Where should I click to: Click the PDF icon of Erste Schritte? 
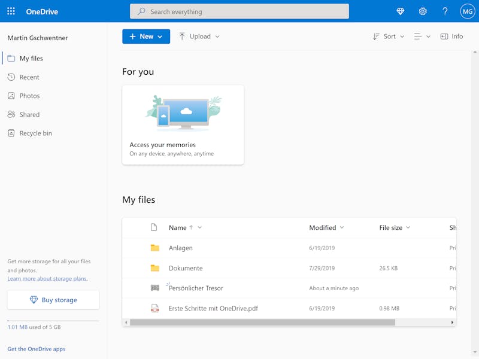click(155, 308)
